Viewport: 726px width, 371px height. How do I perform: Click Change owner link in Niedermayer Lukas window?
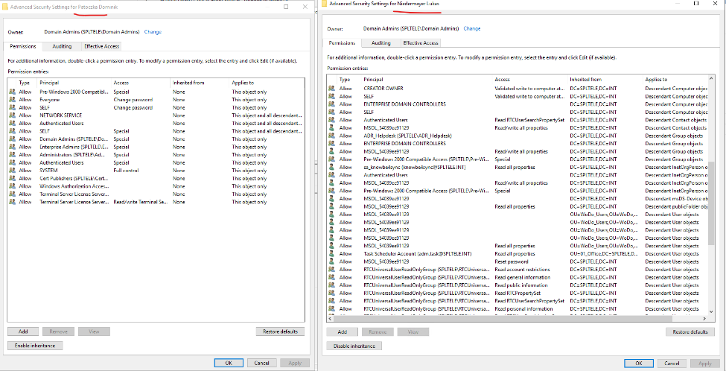[472, 29]
